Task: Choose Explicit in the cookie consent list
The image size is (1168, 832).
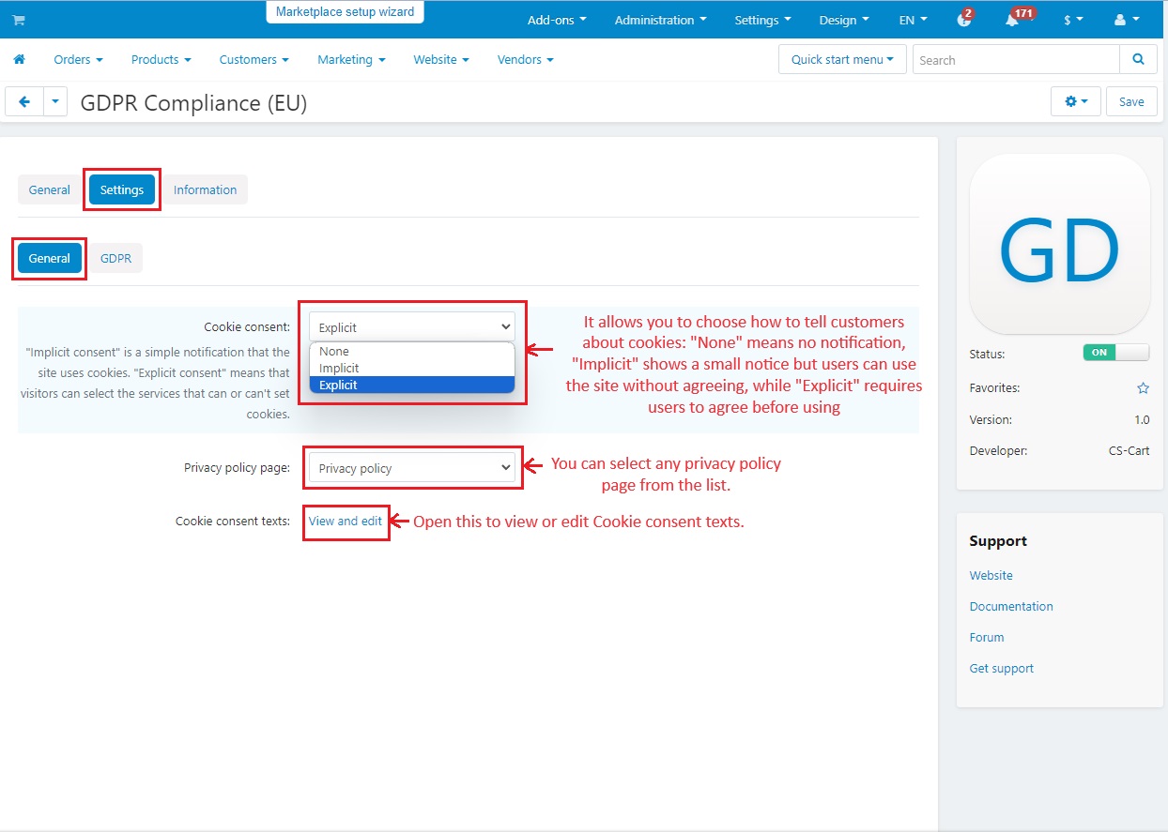Action: (x=412, y=385)
